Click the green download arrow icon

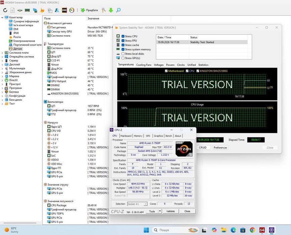[111, 10]
